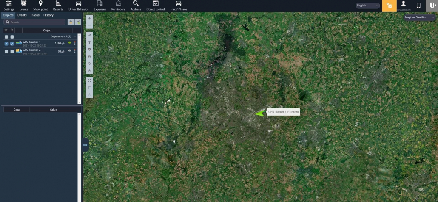This screenshot has height=202, width=438.
Task: Switch to the History tab
Action: point(48,15)
